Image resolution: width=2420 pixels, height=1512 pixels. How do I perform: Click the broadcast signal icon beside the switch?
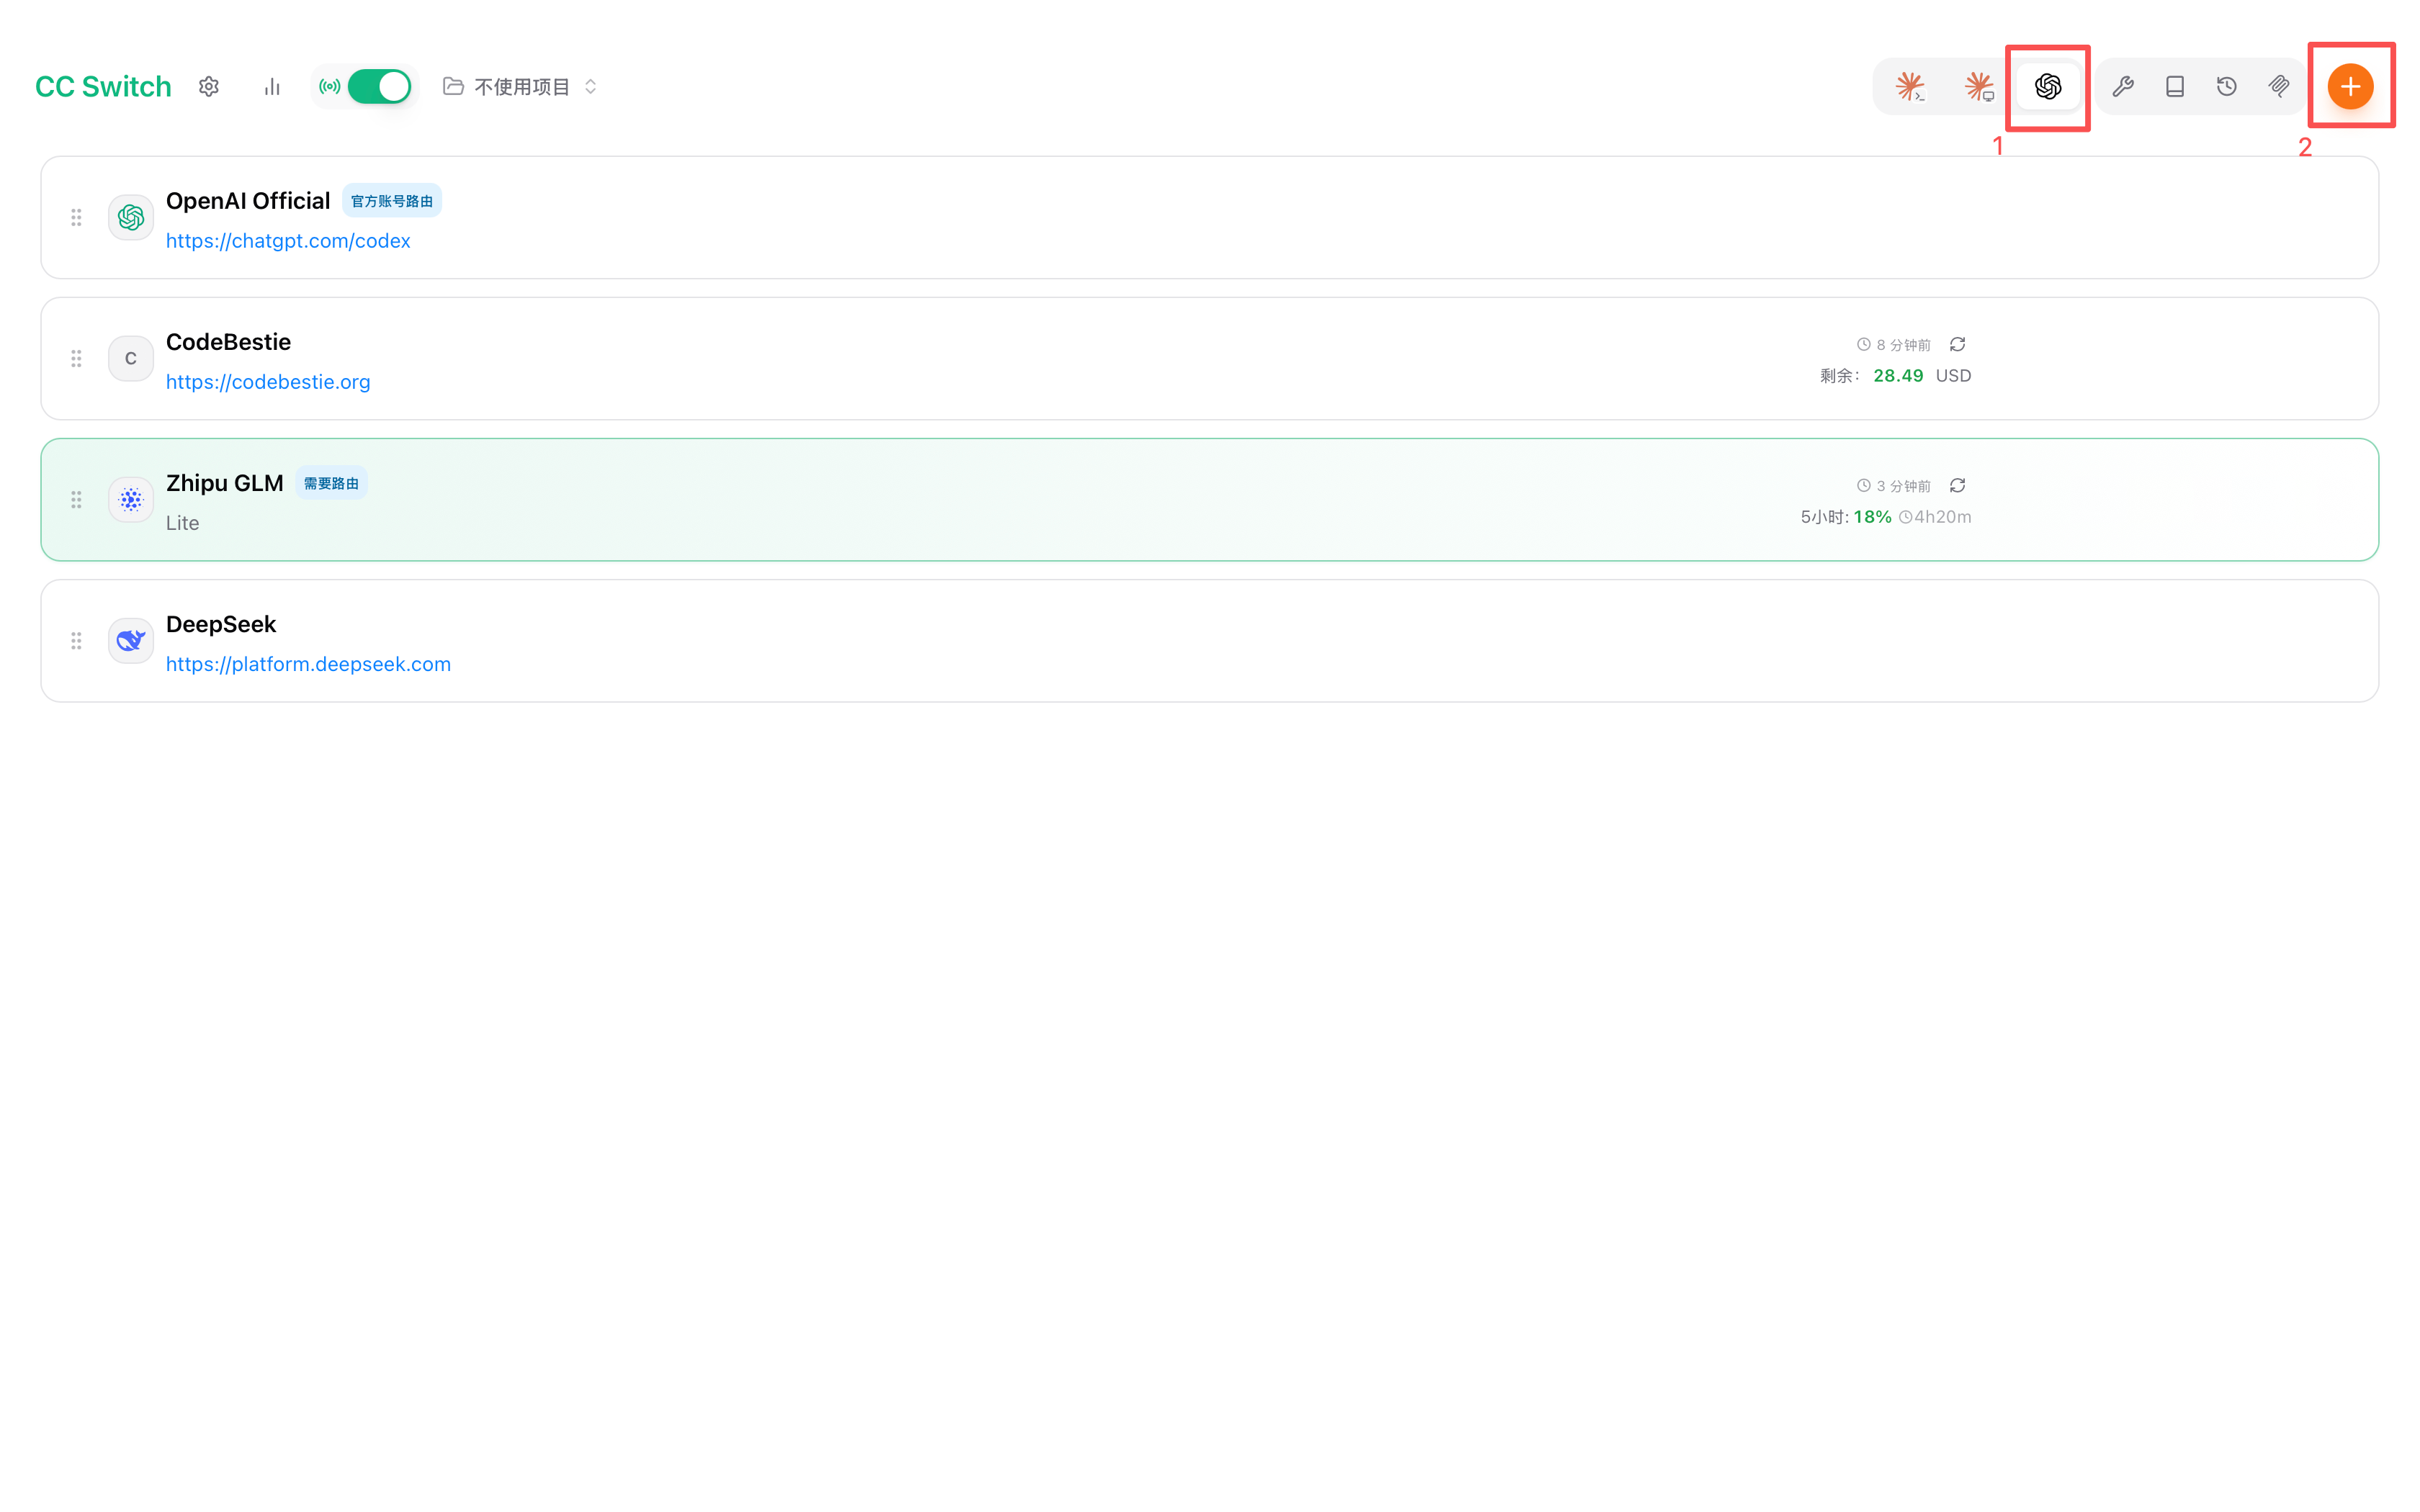tap(329, 87)
